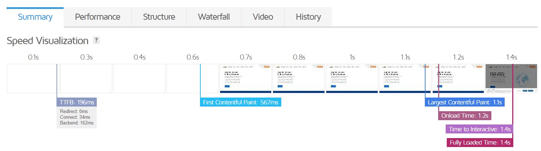This screenshot has height=151, width=541.
Task: Select the 0.8s filmstrip frame
Action: [x=299, y=79]
